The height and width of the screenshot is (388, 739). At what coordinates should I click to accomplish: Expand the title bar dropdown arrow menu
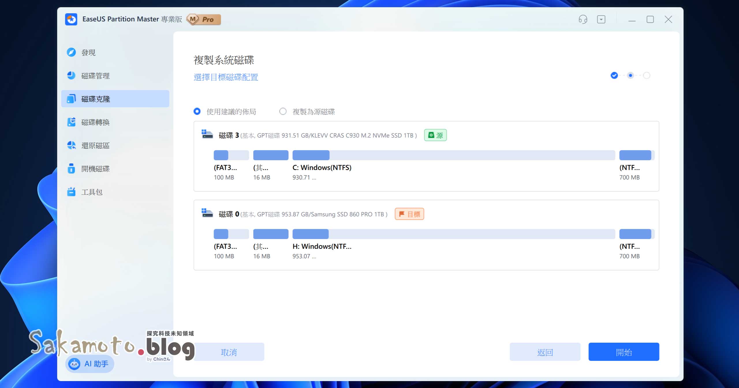pyautogui.click(x=601, y=19)
